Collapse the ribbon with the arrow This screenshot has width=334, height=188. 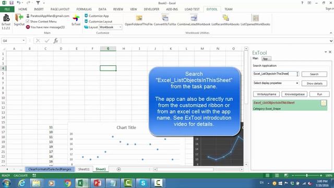pyautogui.click(x=330, y=33)
